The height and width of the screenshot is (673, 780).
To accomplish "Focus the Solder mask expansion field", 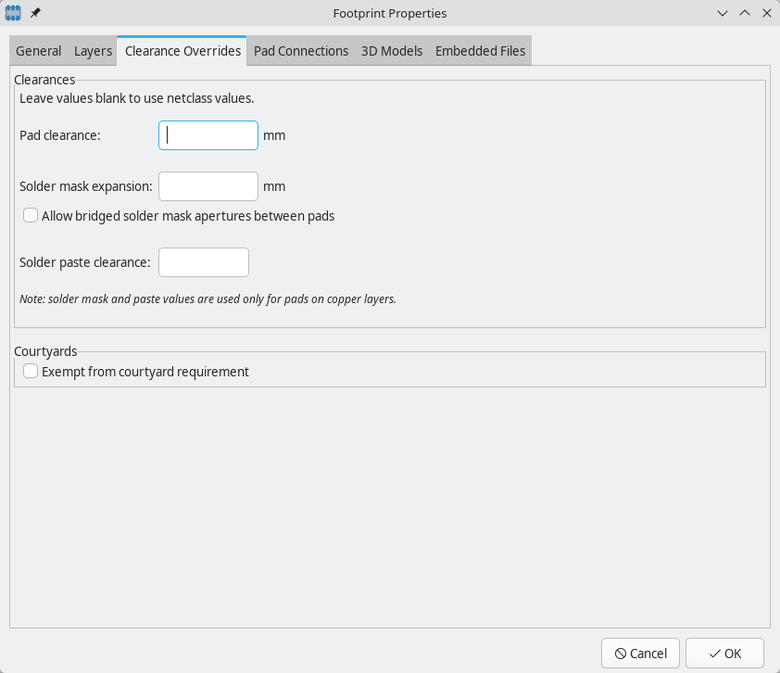I will 208,185.
